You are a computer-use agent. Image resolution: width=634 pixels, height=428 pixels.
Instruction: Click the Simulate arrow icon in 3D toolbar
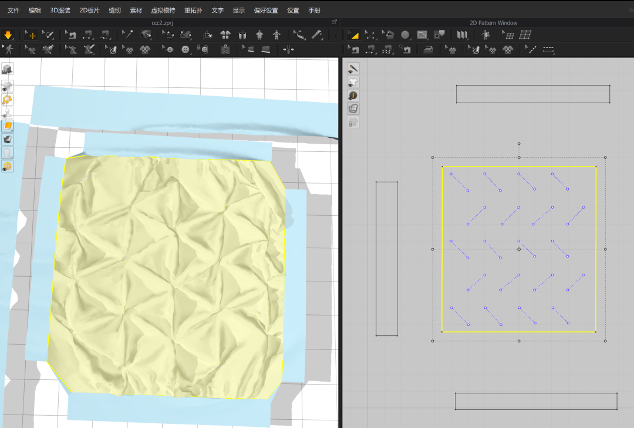(x=8, y=35)
